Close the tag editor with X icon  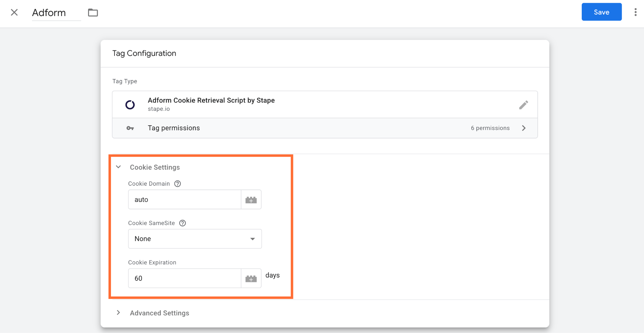tap(14, 12)
